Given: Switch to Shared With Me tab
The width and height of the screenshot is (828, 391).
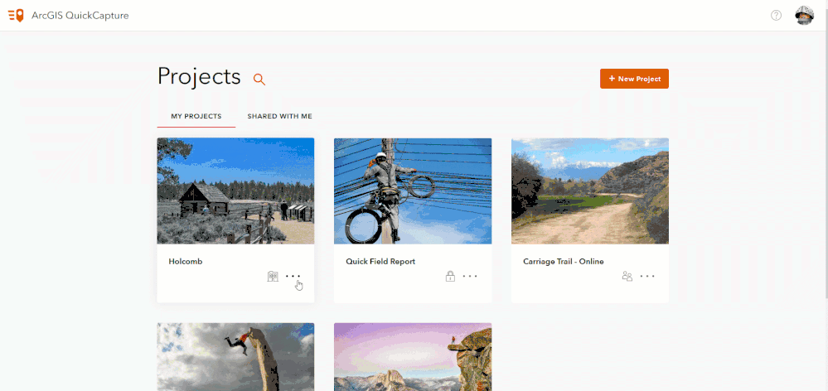Looking at the screenshot, I should pyautogui.click(x=279, y=116).
